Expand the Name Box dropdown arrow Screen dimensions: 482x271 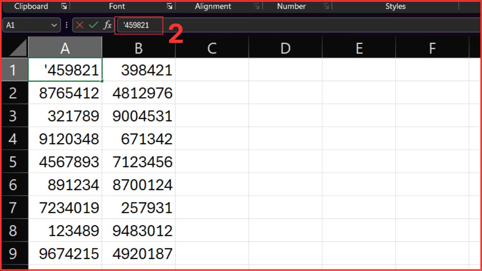point(54,25)
